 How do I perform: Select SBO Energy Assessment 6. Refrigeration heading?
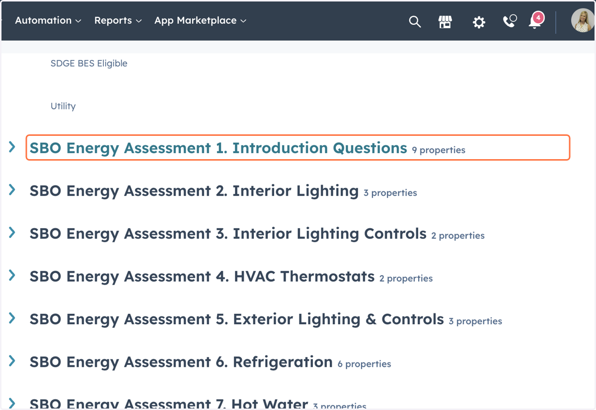[x=181, y=362]
